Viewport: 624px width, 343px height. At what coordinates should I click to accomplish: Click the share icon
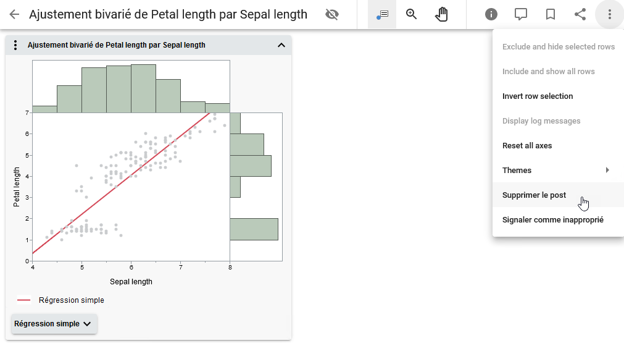pos(580,14)
